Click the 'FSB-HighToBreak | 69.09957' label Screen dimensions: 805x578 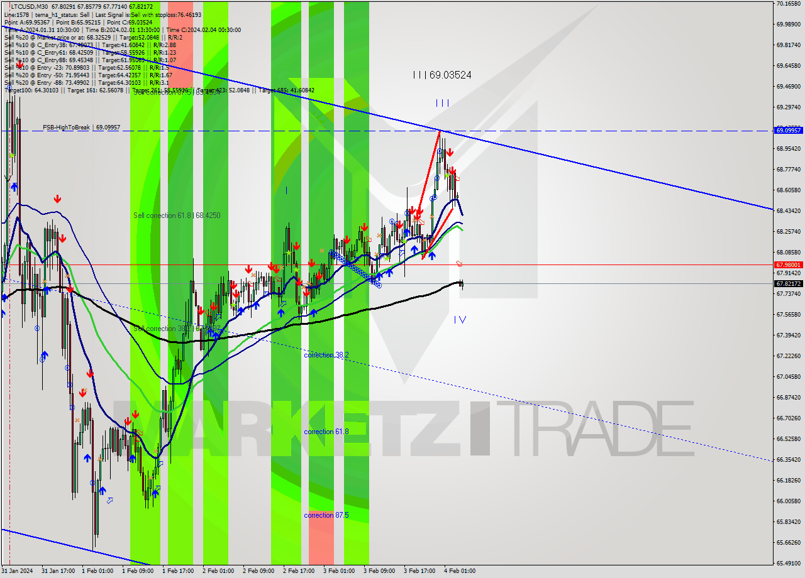(81, 128)
